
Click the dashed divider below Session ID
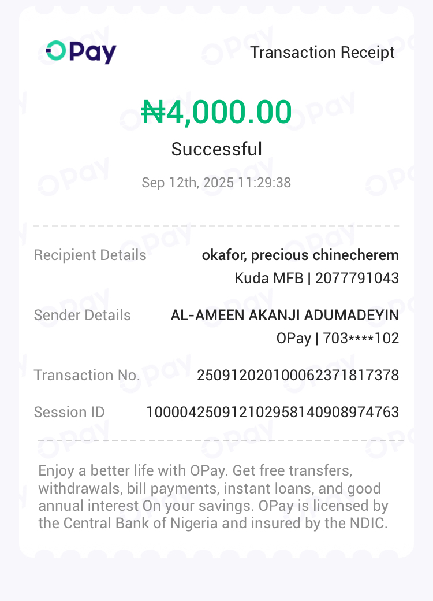(216, 440)
